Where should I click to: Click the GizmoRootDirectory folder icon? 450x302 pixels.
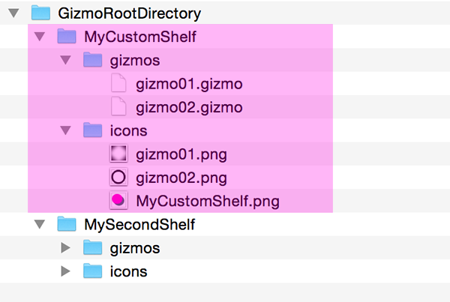(x=40, y=13)
